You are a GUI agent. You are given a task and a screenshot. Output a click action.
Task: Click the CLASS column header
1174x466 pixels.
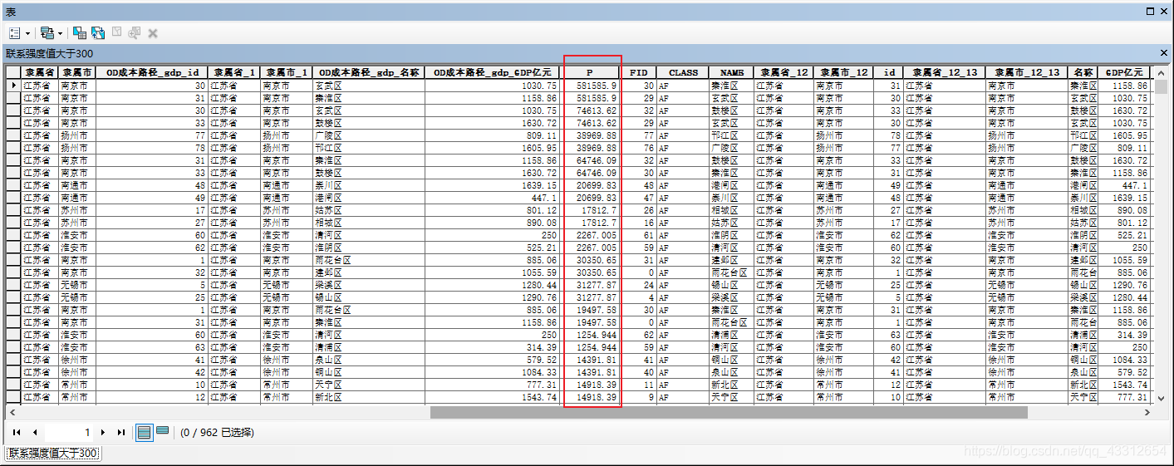click(x=683, y=73)
